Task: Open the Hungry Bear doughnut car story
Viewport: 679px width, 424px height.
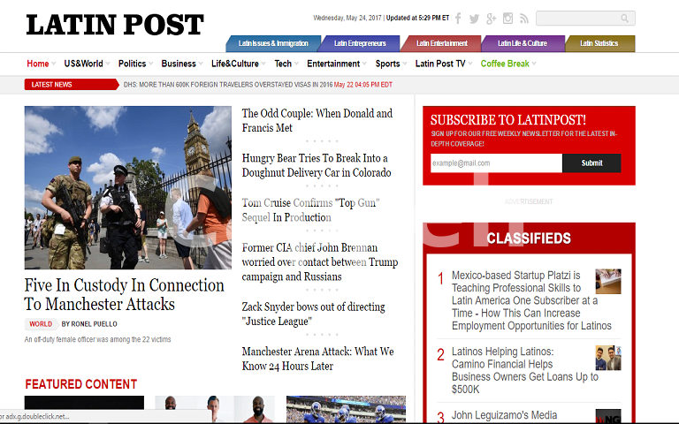Action: pyautogui.click(x=316, y=165)
